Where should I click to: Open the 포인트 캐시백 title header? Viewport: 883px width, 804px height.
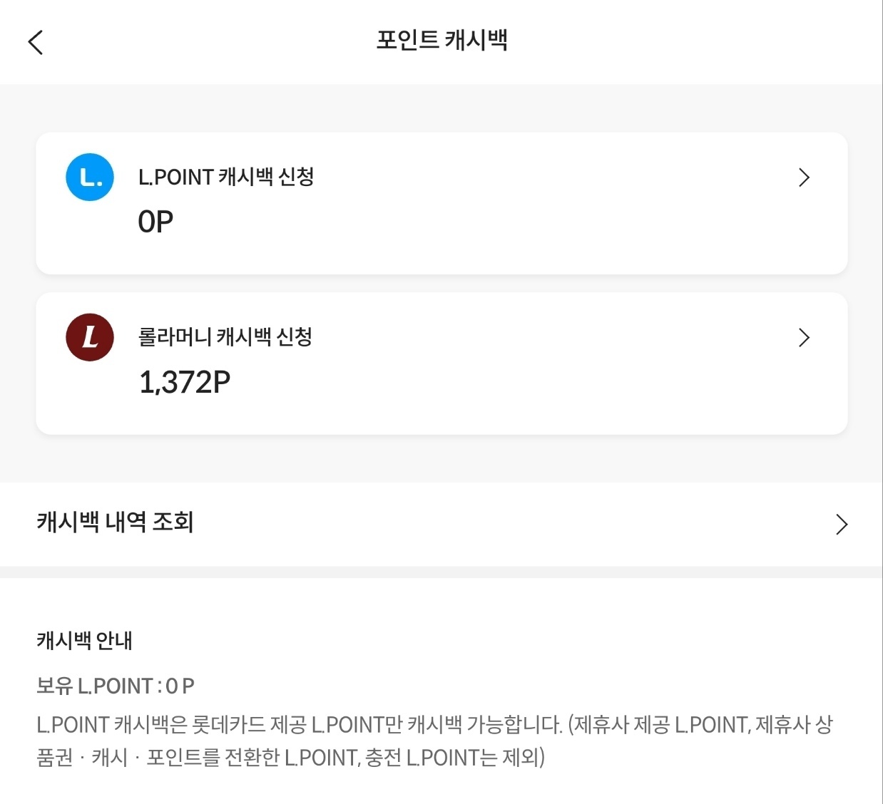pyautogui.click(x=440, y=42)
